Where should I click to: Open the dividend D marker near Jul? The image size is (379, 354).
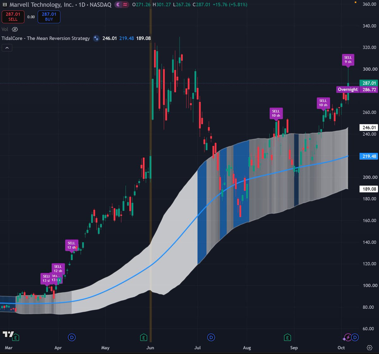(211, 337)
